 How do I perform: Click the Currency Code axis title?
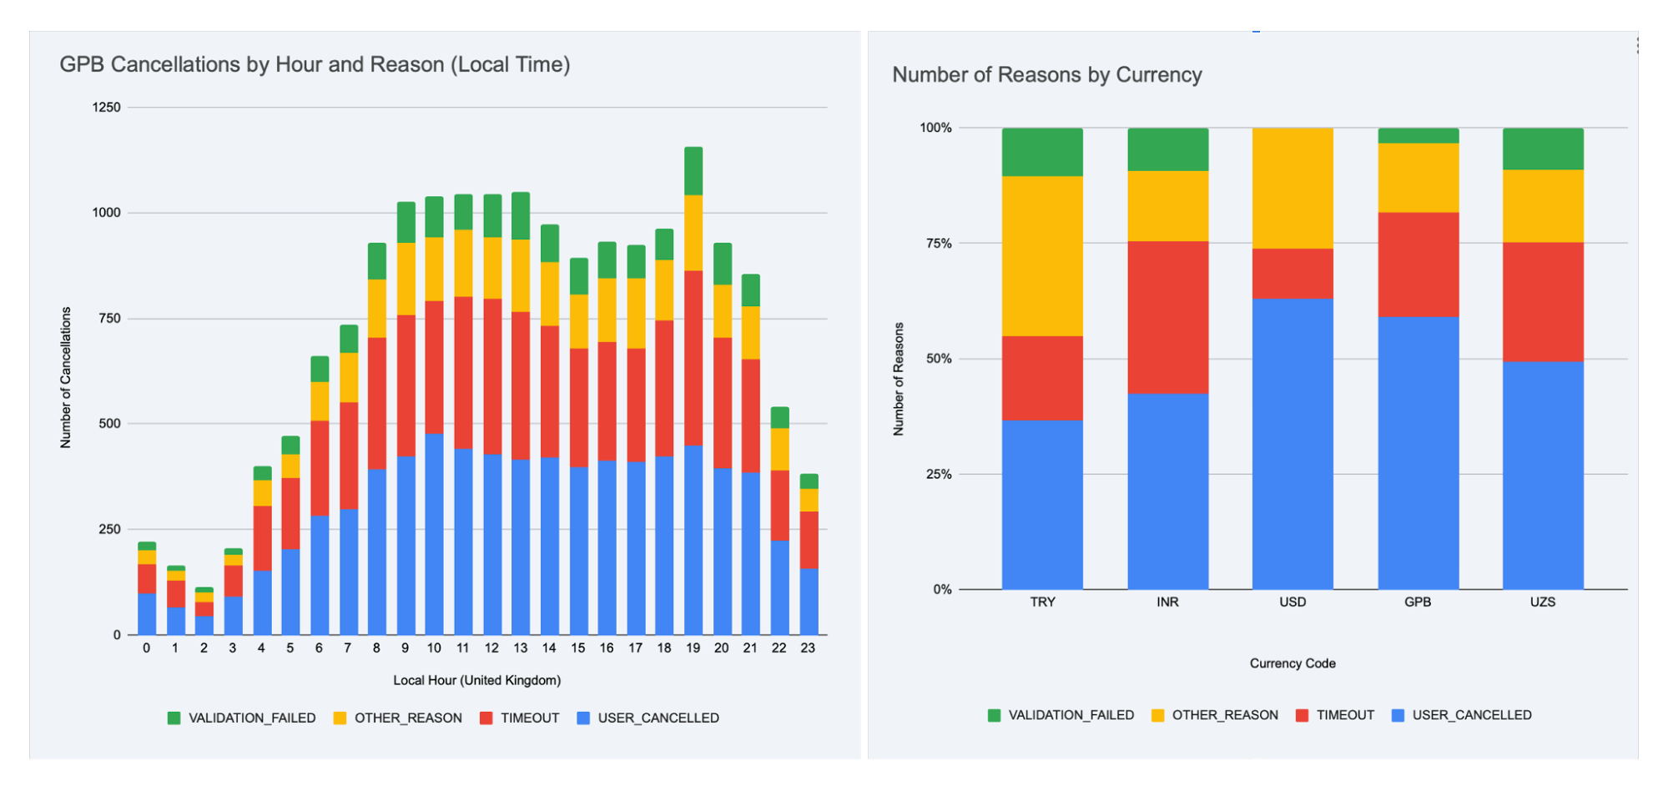[1292, 663]
